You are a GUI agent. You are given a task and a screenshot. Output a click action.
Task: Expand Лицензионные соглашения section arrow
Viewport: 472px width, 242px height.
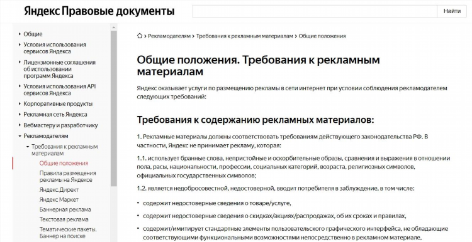(x=20, y=62)
